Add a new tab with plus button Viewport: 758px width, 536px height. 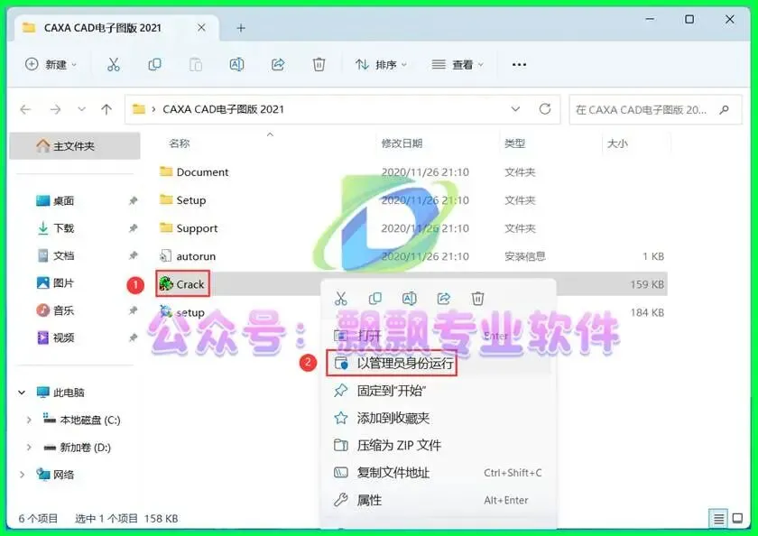point(241,29)
